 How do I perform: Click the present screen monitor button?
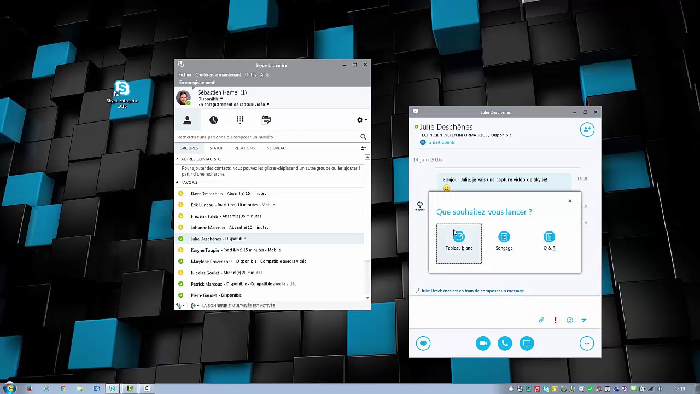(527, 343)
